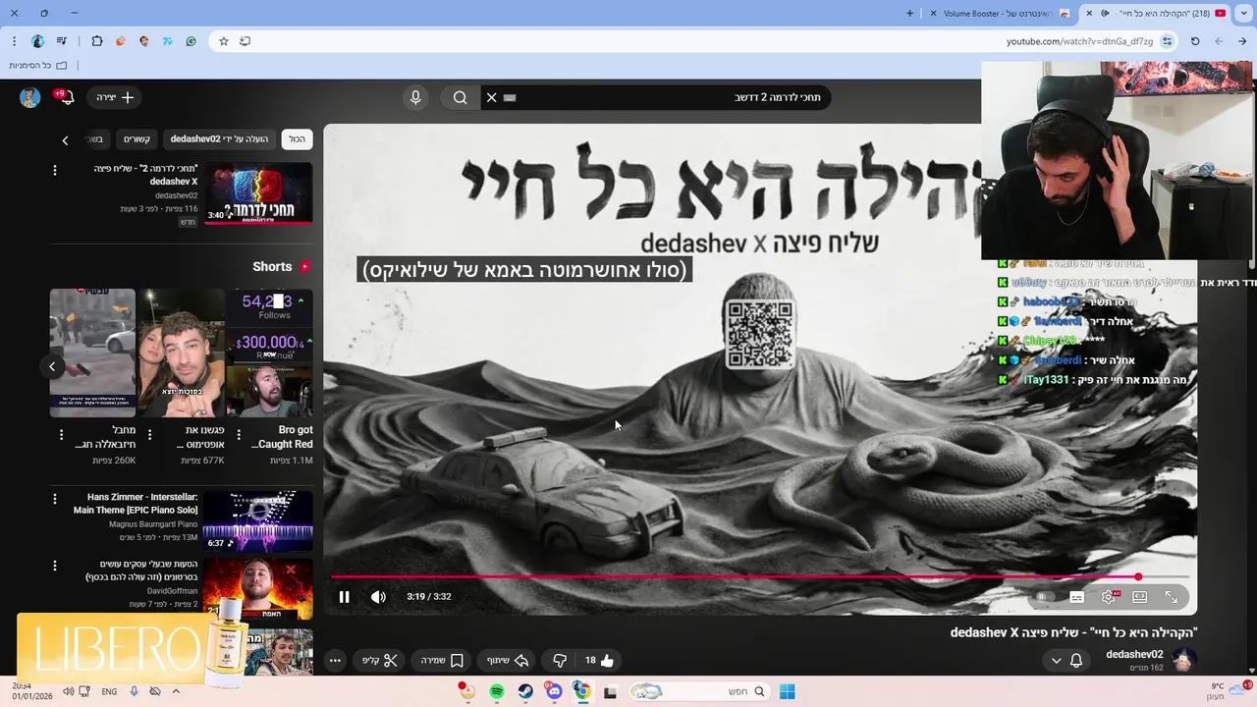
Task: Dislike the video thumbs-down button
Action: click(560, 661)
